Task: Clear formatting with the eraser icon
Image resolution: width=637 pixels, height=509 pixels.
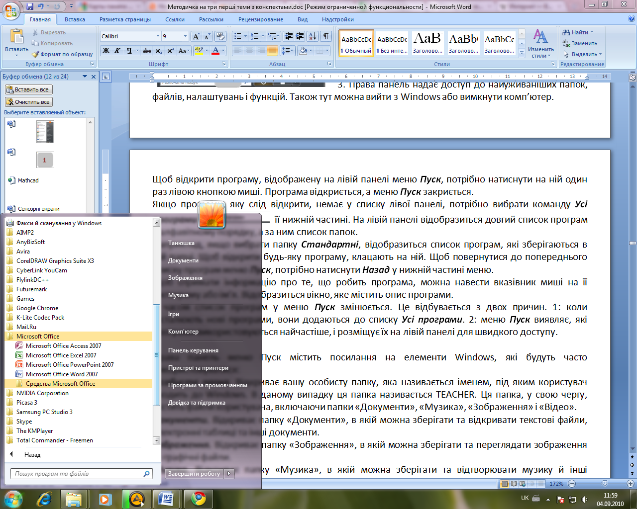Action: click(x=220, y=36)
